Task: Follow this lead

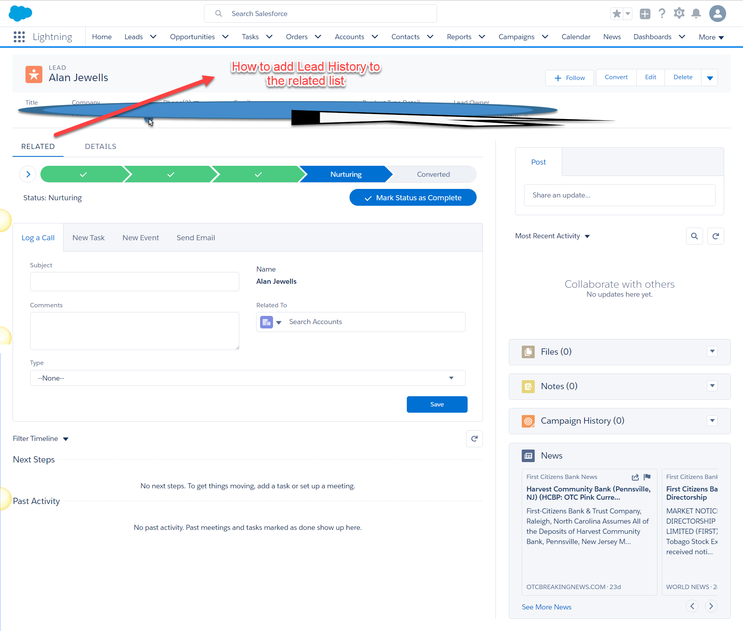Action: (x=570, y=78)
